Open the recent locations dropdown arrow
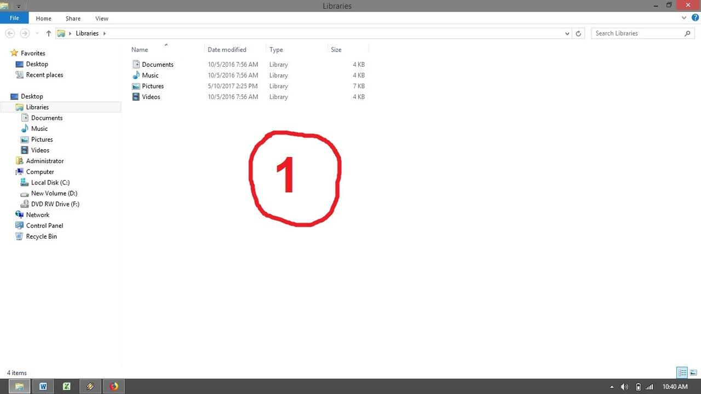The width and height of the screenshot is (701, 394). (x=37, y=33)
